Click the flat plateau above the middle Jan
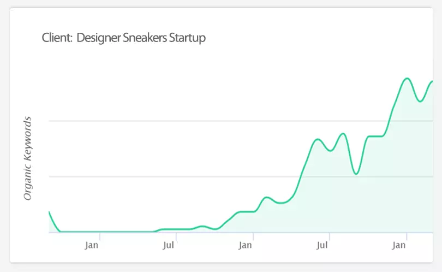 [247, 211]
